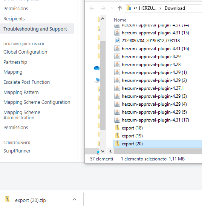This screenshot has width=202, height=208.
Task: Open Global Configuration in Herzum Quick Linker
Action: (25, 52)
